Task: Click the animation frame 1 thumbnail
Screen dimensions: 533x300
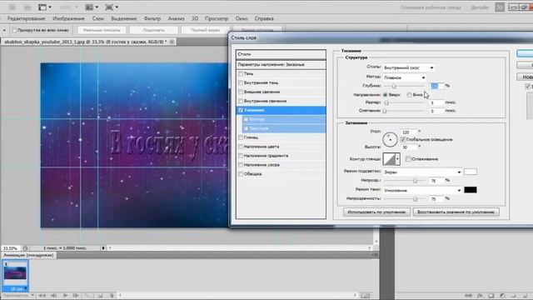Action: click(x=15, y=273)
